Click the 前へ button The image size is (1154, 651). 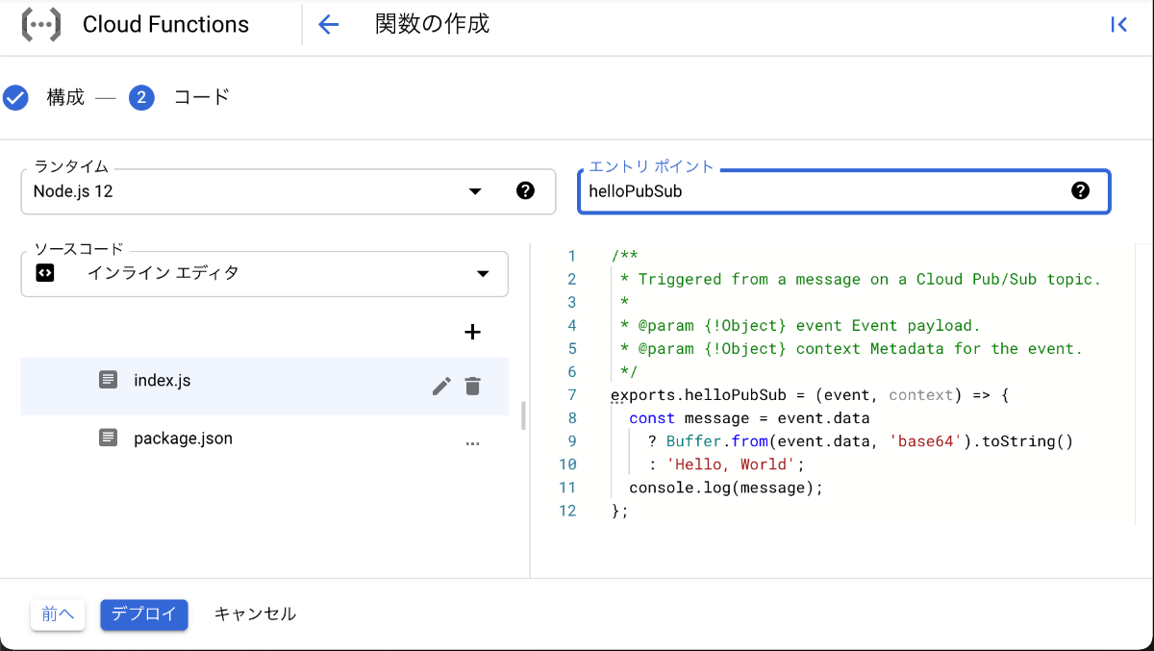click(x=58, y=614)
